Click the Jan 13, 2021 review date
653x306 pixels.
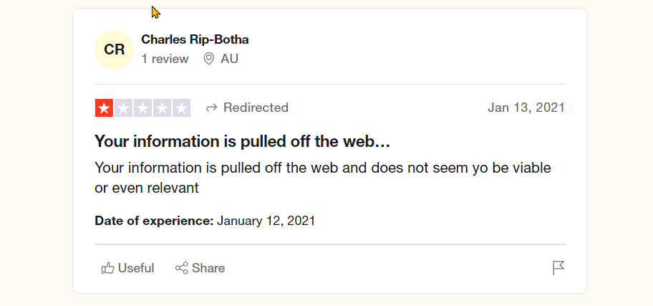tap(526, 107)
